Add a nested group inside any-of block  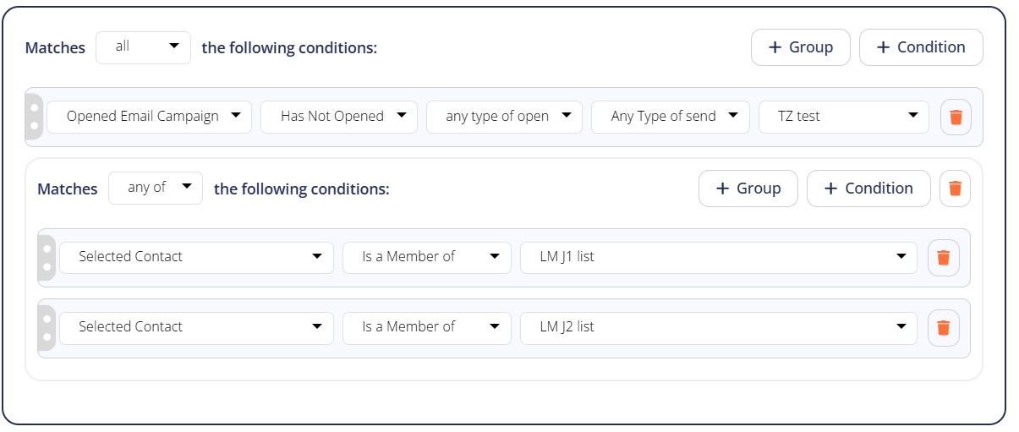pos(748,189)
